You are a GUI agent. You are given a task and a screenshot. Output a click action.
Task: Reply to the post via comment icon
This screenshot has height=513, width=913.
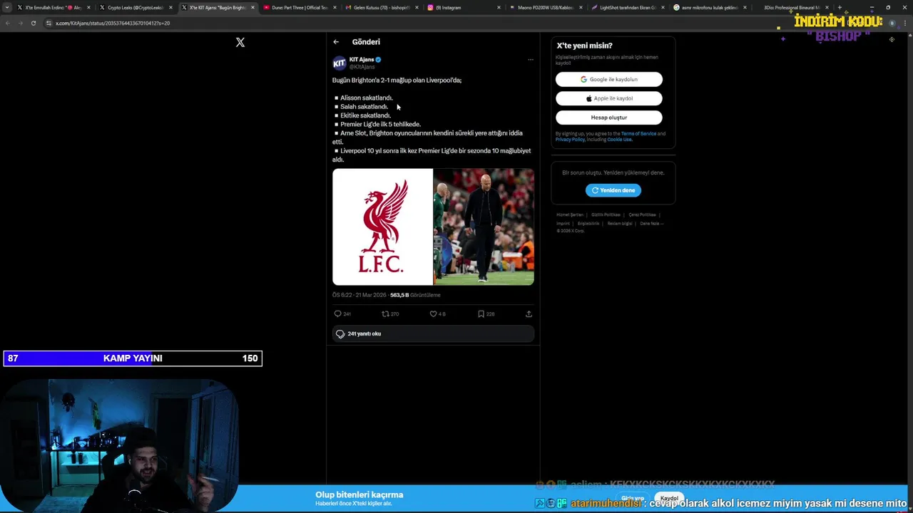[x=338, y=313]
